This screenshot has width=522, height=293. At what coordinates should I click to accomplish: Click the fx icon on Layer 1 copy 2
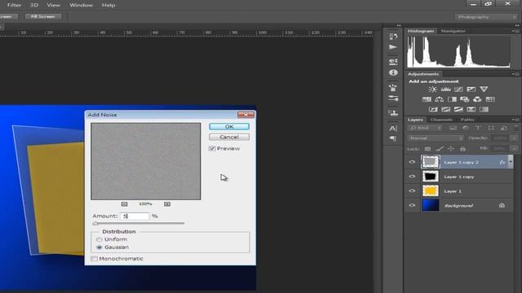click(502, 162)
